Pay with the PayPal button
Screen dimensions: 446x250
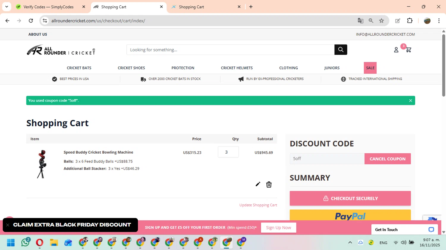click(350, 216)
